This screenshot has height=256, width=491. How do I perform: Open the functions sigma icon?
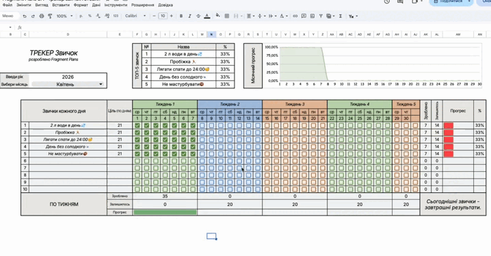(x=341, y=16)
